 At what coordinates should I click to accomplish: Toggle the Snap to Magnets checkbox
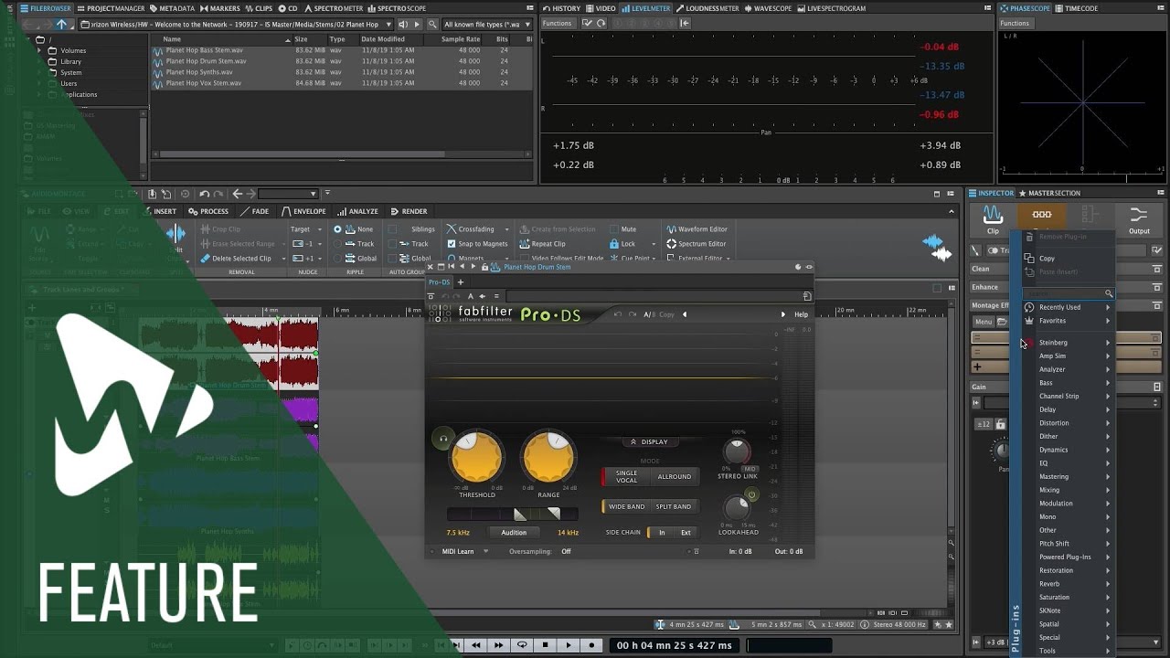click(x=452, y=244)
